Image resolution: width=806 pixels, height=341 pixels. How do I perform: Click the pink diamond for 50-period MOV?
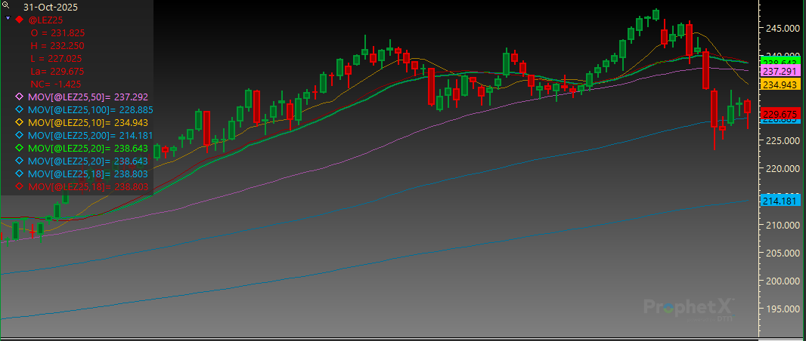coord(20,97)
